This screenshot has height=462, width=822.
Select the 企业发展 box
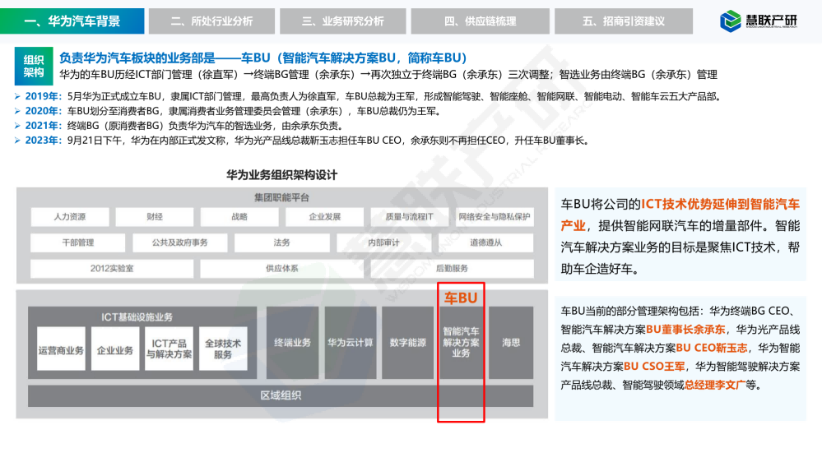[x=324, y=217]
